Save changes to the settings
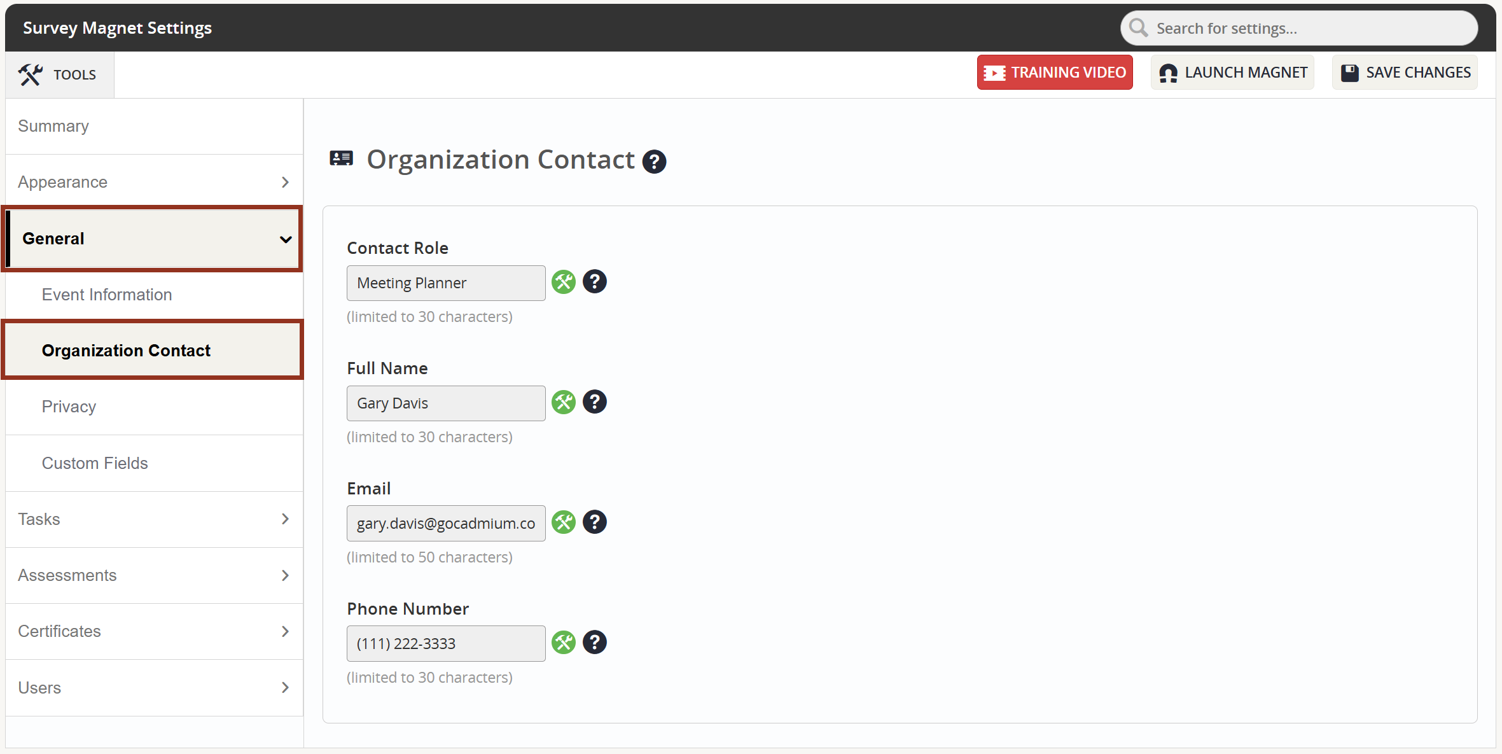The image size is (1502, 754). (1405, 73)
